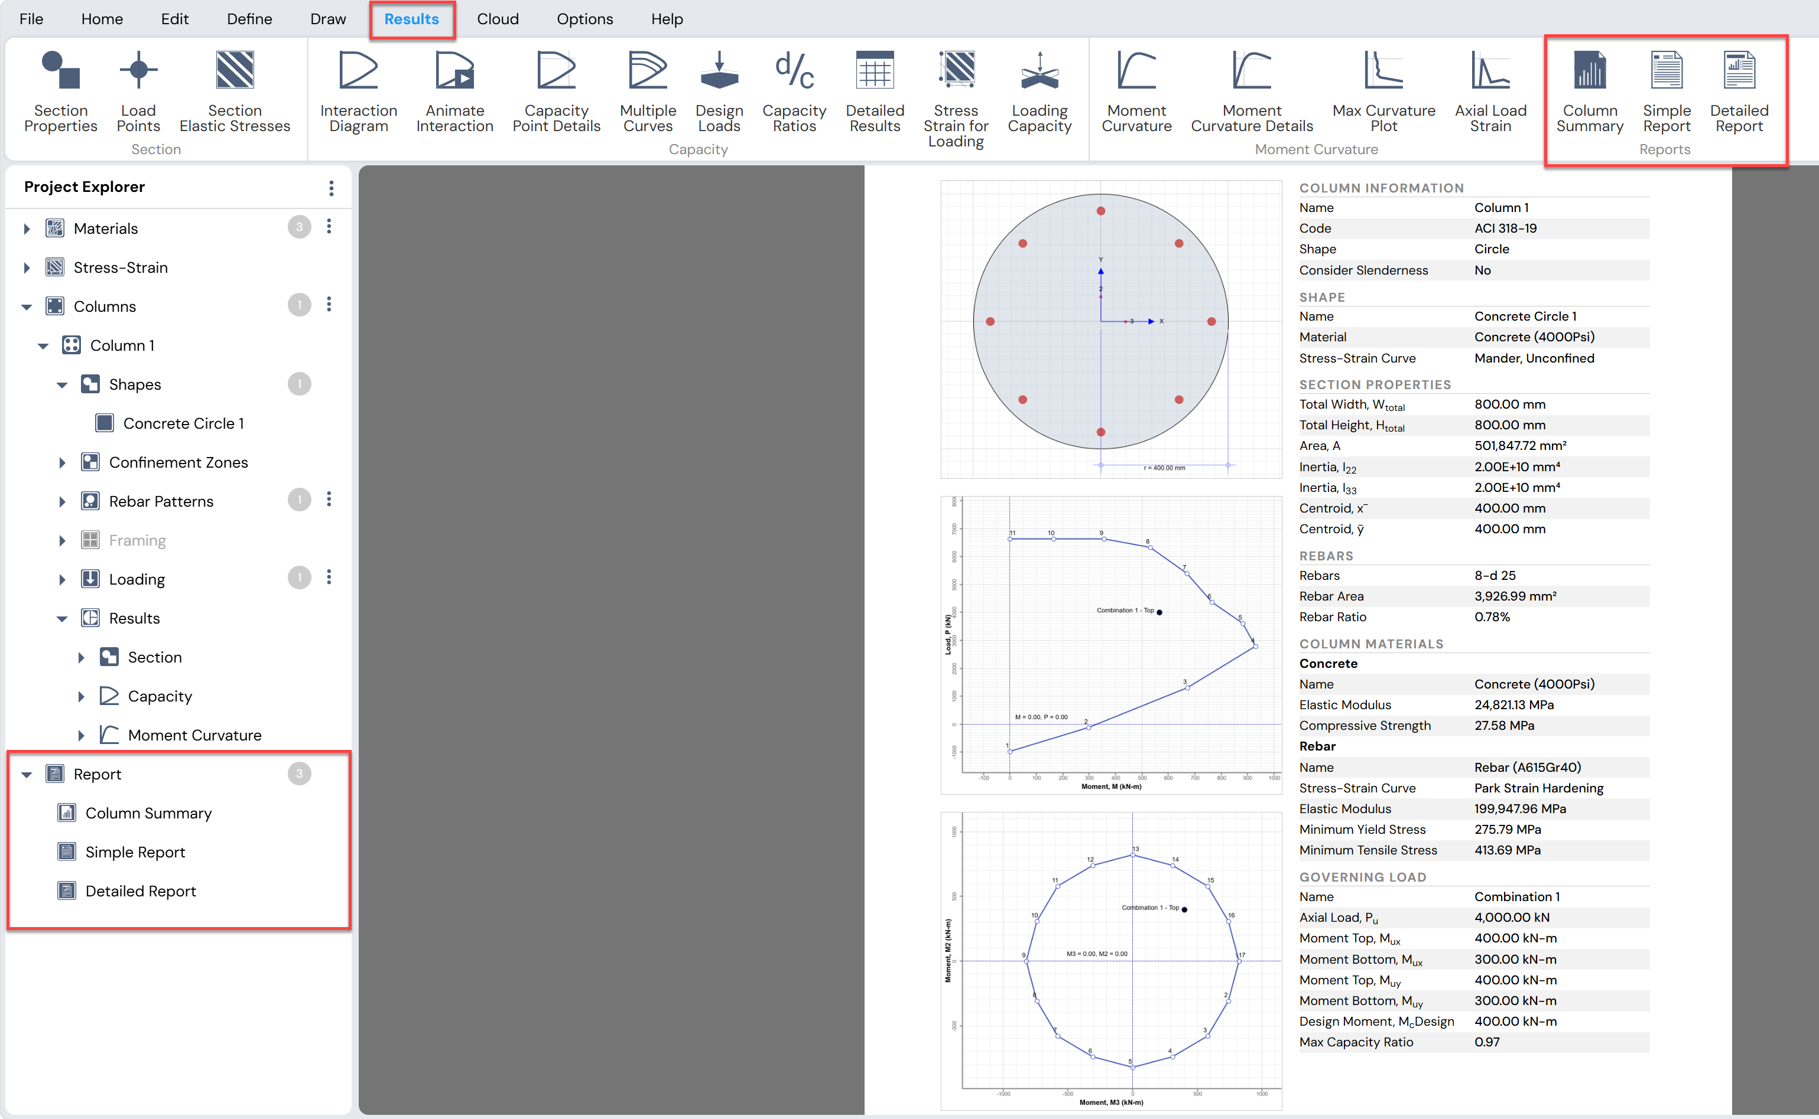This screenshot has width=1819, height=1119.
Task: Generate Simple Report from ribbon
Action: pos(1667,92)
